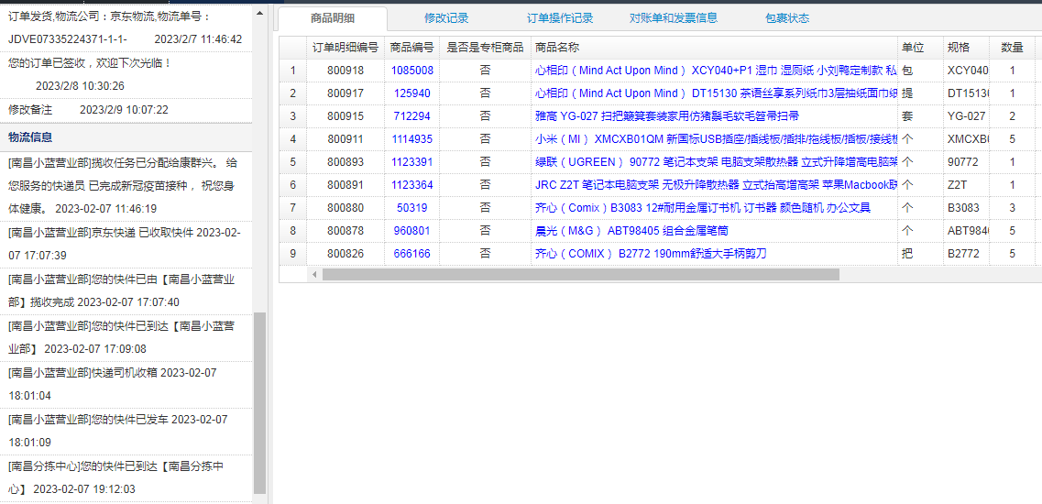Open 绿联 90772 笔记本支架 product link
The height and width of the screenshot is (504, 1042).
[717, 162]
